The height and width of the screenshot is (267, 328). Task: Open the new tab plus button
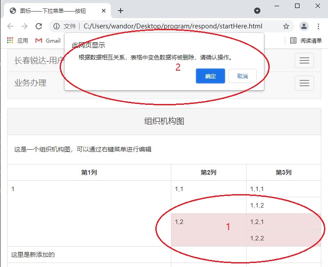pyautogui.click(x=121, y=11)
